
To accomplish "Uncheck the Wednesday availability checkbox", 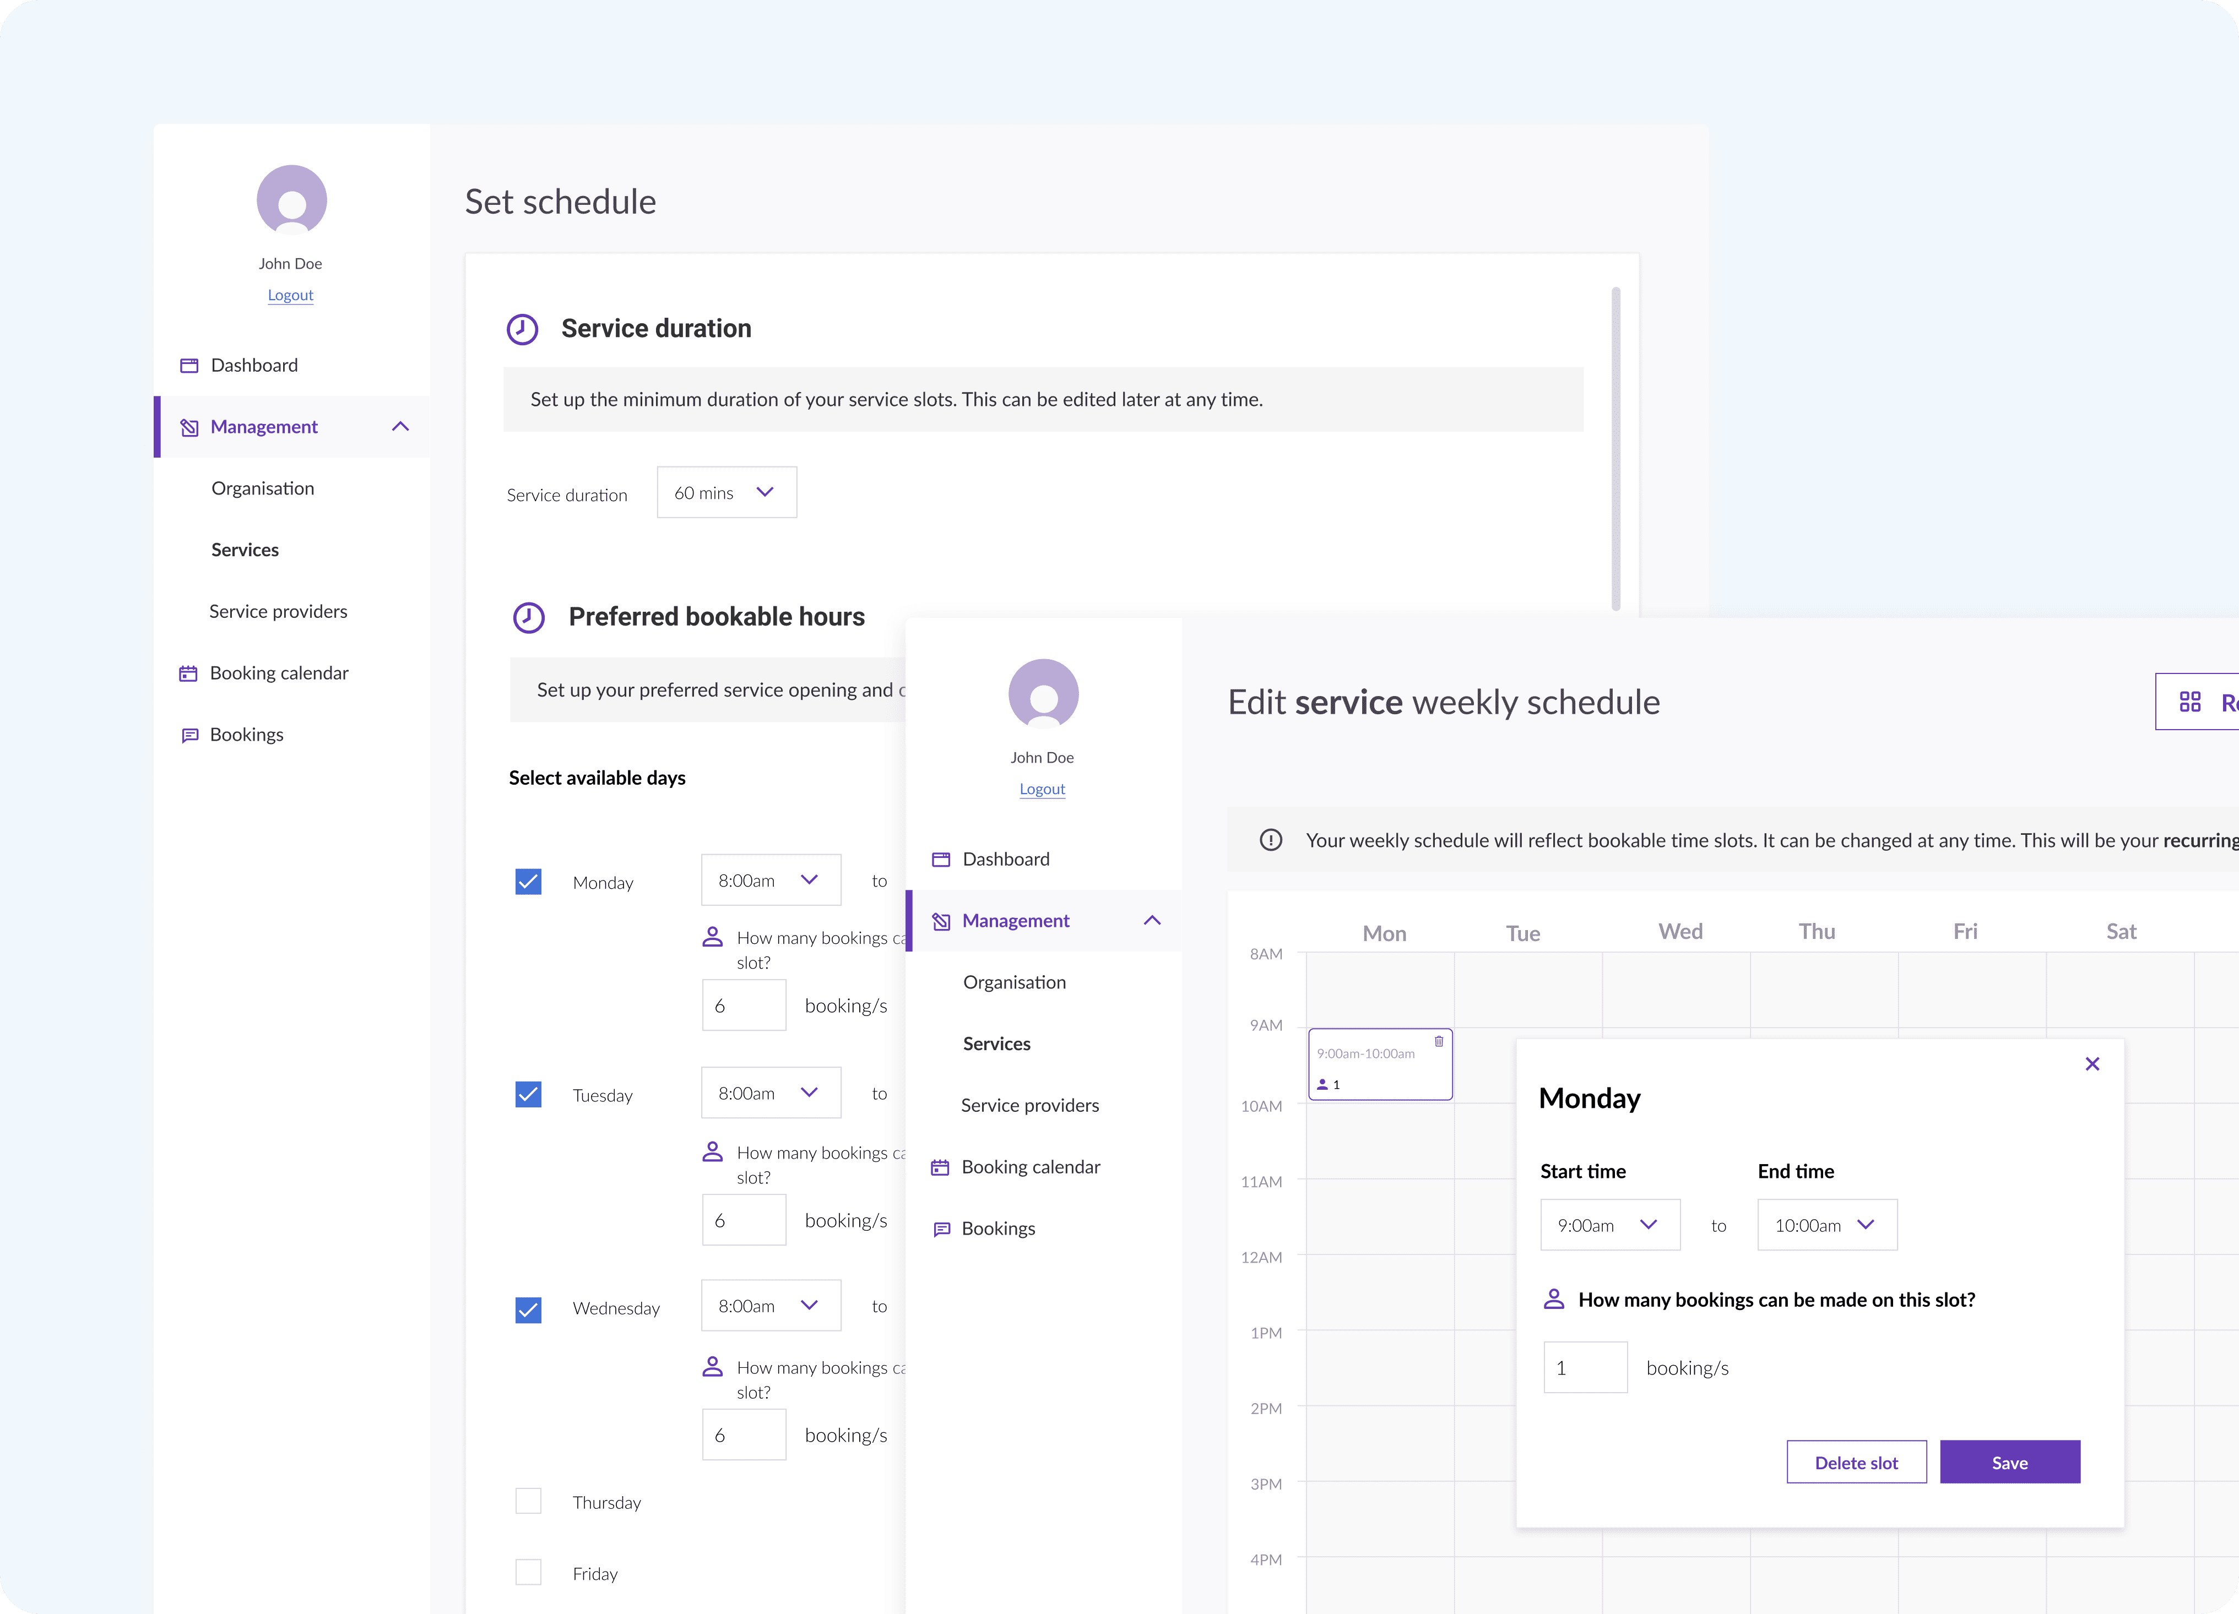I will pos(528,1310).
